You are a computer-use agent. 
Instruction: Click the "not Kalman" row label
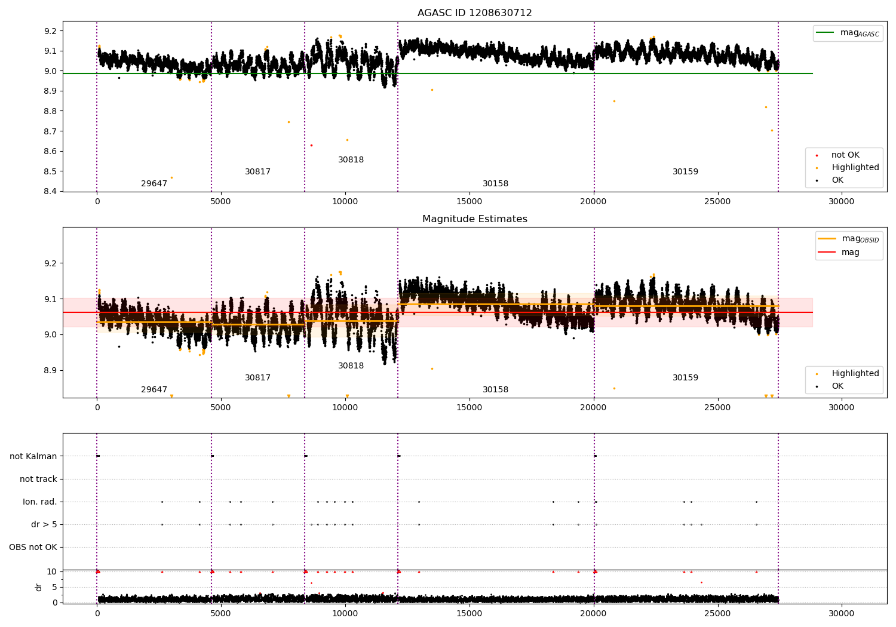pos(33,456)
